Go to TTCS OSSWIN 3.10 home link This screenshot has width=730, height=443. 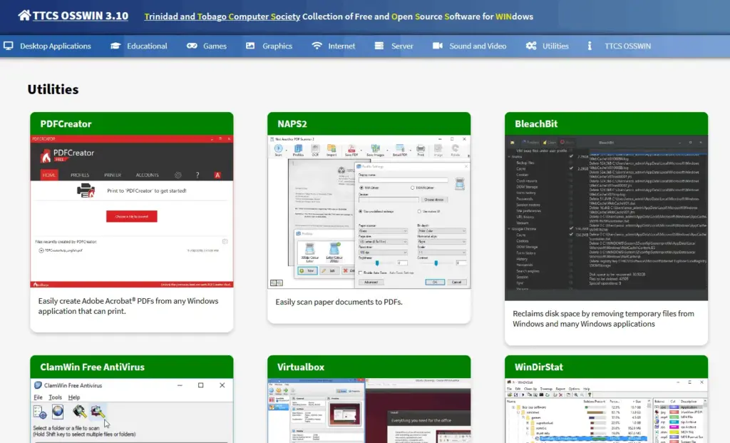tap(80, 16)
